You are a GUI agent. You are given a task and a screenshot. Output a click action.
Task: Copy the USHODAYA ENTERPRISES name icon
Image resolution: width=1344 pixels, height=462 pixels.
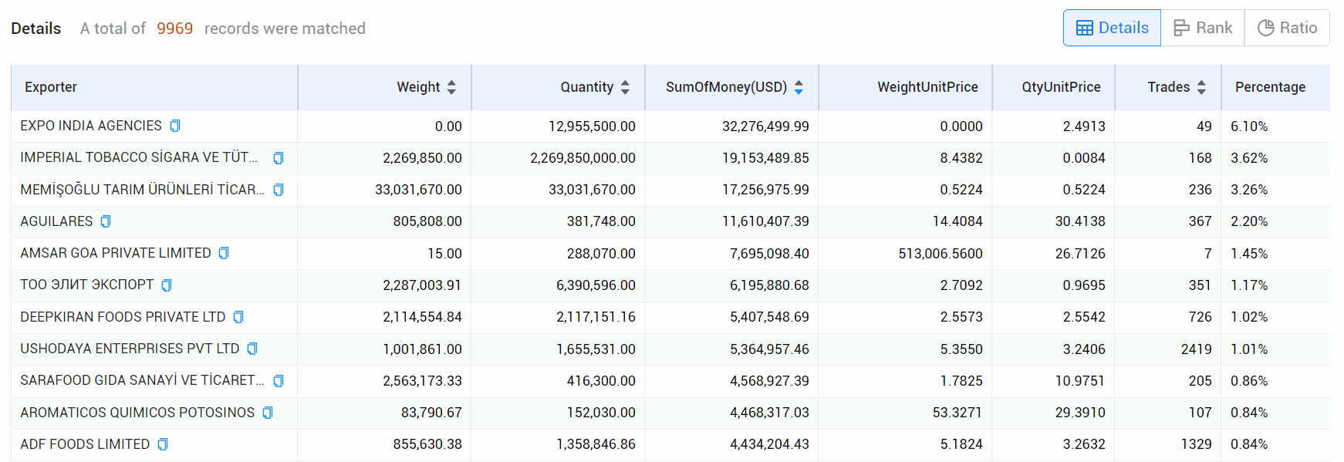click(252, 349)
